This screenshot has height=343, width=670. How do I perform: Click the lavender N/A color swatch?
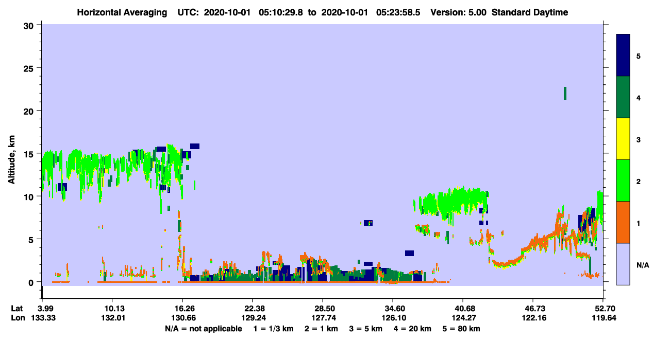coord(623,264)
